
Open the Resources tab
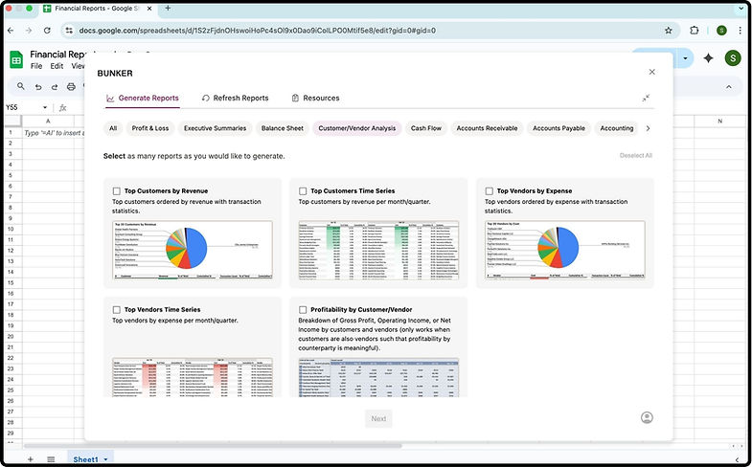[x=315, y=99]
